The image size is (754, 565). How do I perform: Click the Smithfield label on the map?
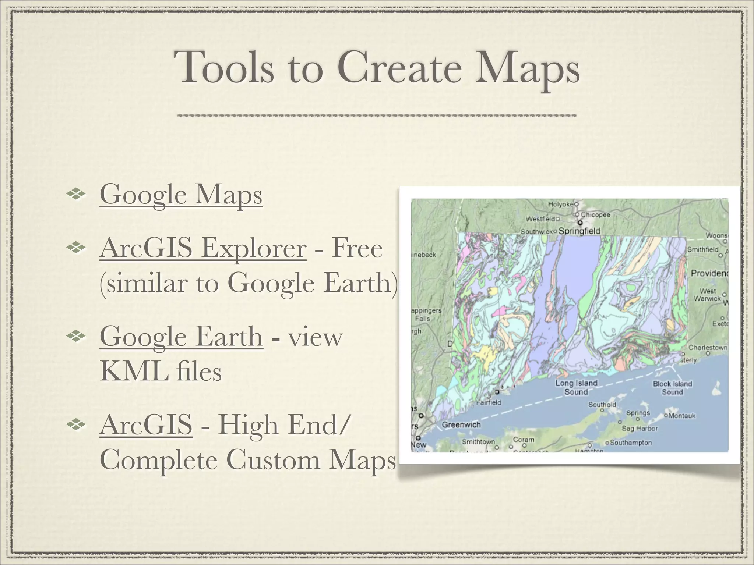703,249
